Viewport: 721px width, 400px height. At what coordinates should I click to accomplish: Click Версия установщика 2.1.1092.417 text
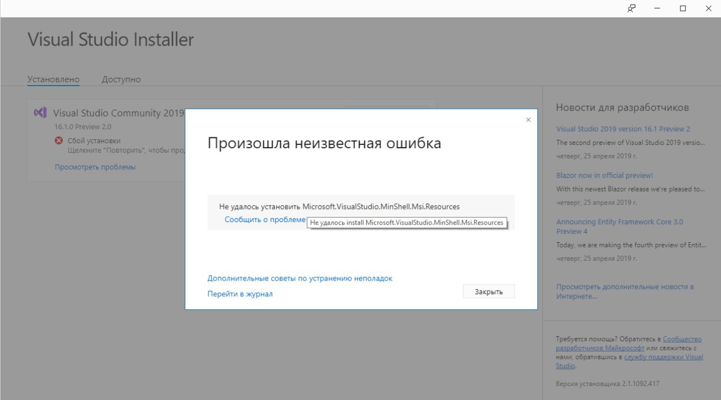[x=607, y=384]
